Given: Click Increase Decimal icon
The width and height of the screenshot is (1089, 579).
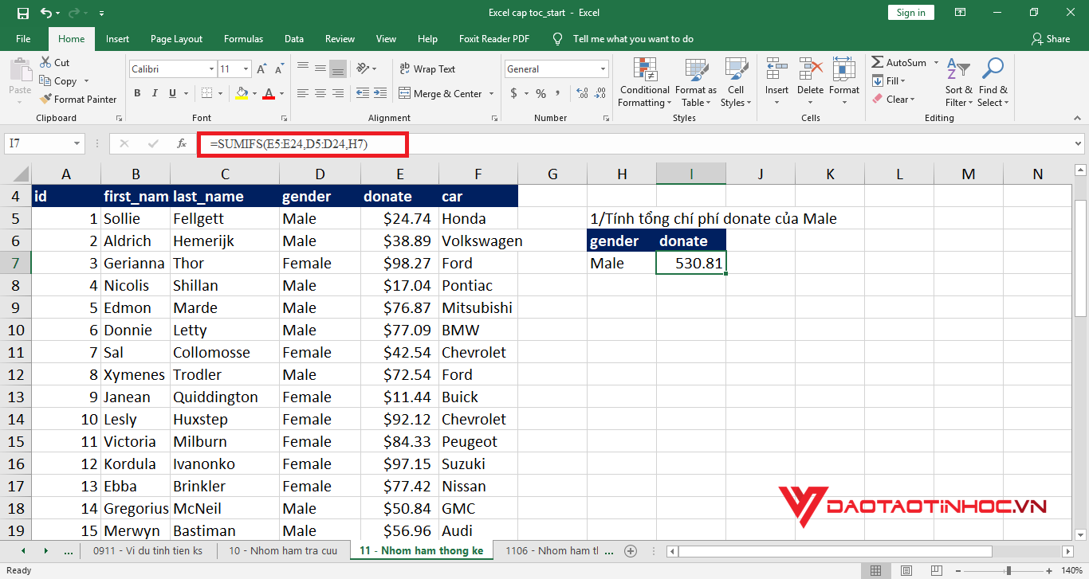Looking at the screenshot, I should [x=583, y=93].
